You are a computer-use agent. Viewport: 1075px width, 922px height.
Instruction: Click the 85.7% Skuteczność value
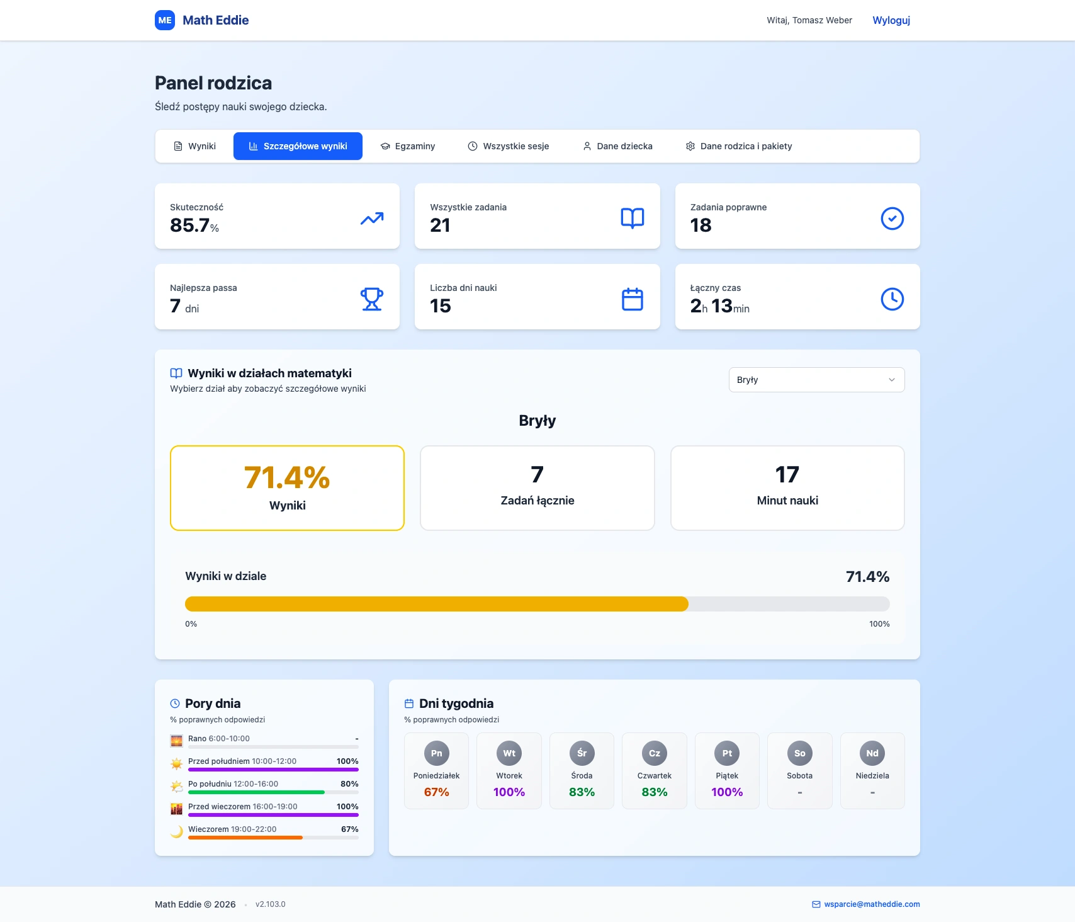point(194,225)
